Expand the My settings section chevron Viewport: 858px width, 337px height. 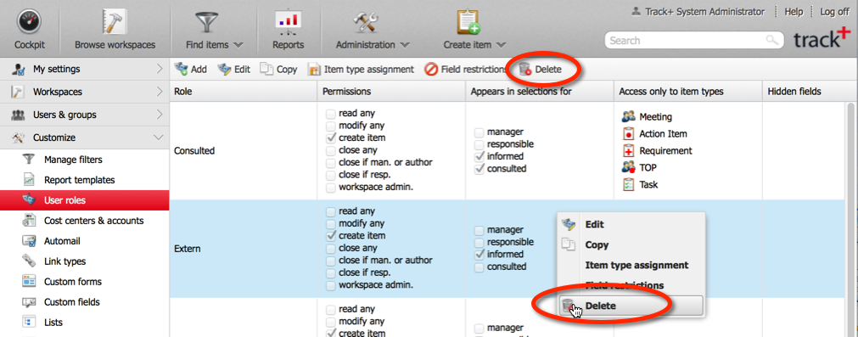point(160,69)
